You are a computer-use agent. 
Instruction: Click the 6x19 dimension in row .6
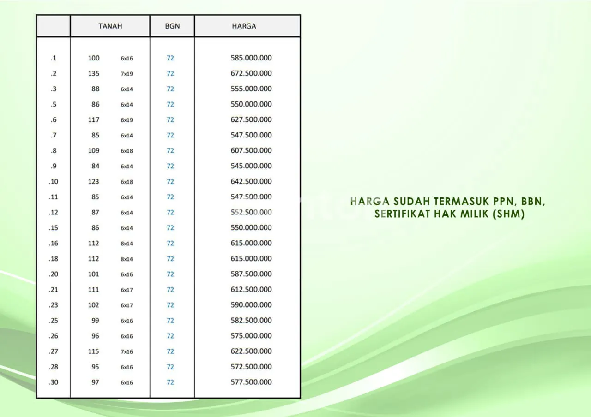127,120
